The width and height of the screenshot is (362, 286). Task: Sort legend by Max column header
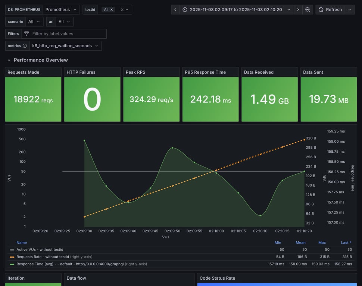[322, 242]
